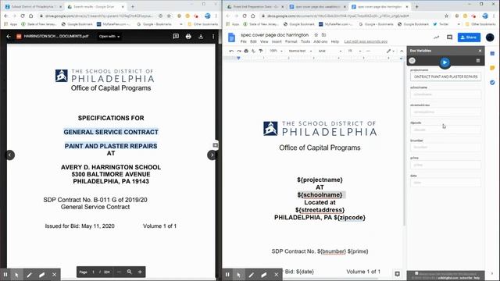Star the spec cover page document
The width and height of the screenshot is (500, 281).
pyautogui.click(x=316, y=34)
